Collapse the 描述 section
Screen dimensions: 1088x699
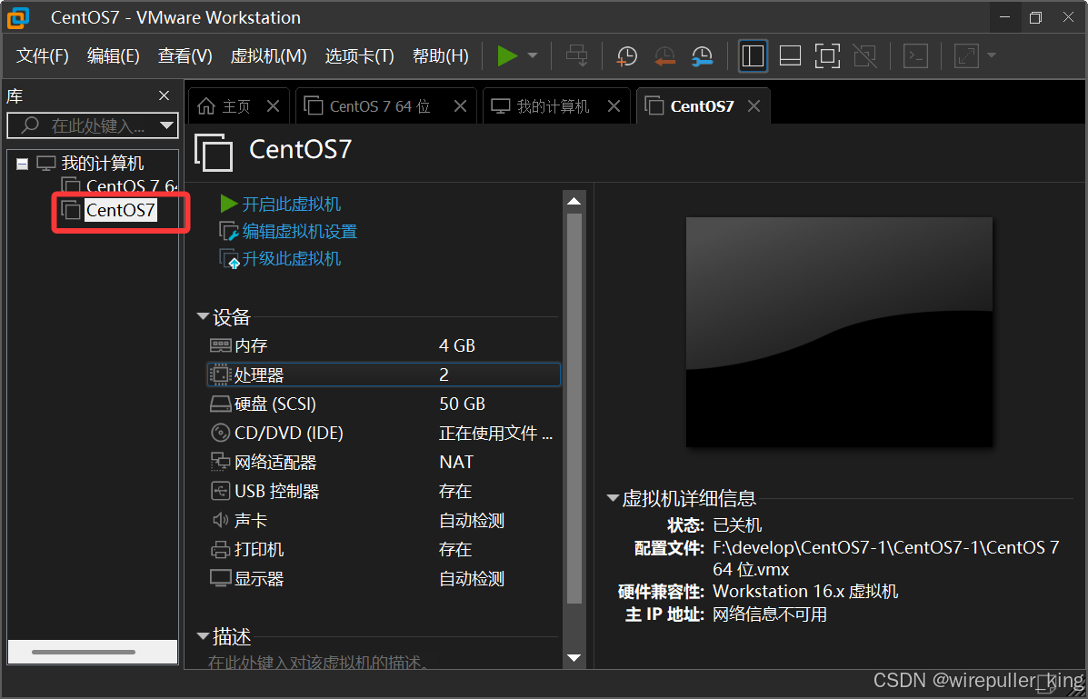tap(204, 636)
